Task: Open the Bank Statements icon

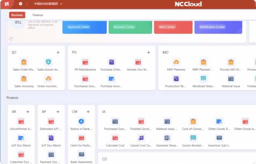Action: pos(81,155)
